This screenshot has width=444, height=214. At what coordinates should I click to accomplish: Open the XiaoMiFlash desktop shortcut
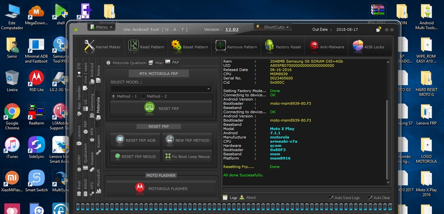click(x=12, y=181)
